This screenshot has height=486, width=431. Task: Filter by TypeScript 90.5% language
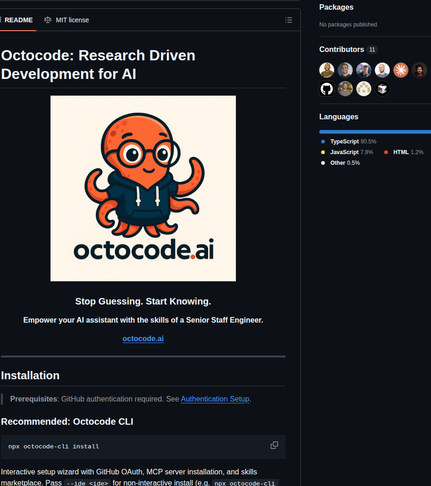(353, 142)
